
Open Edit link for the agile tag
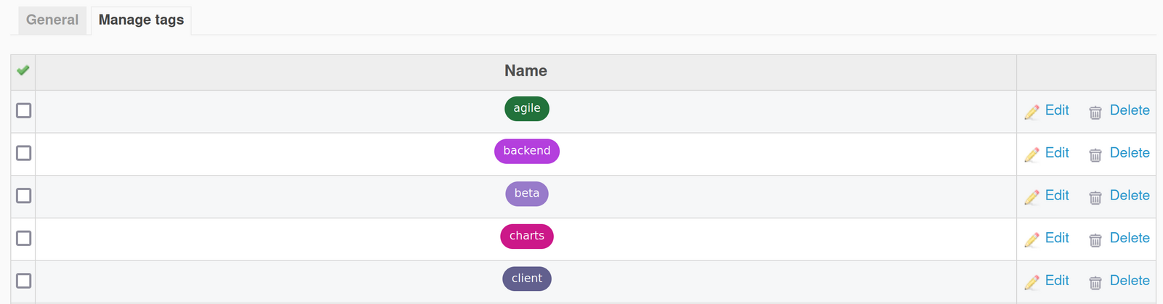(x=1057, y=110)
